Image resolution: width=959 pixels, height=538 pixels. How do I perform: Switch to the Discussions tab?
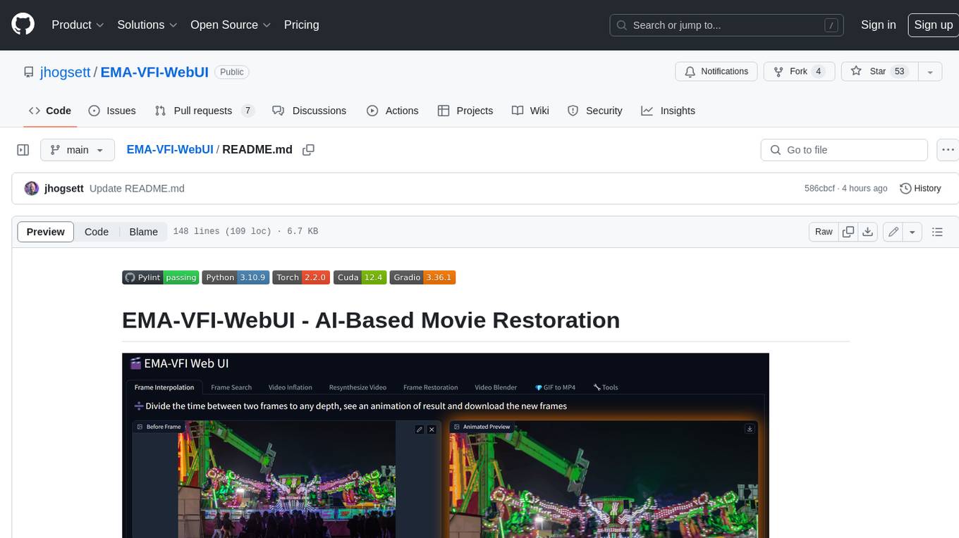pos(310,111)
